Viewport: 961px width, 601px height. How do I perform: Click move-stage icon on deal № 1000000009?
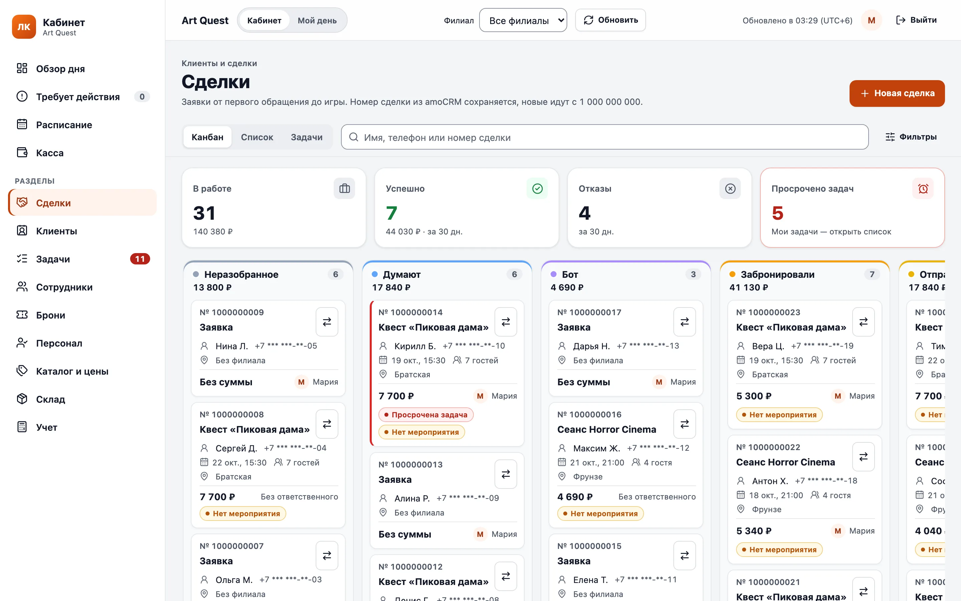click(x=327, y=322)
